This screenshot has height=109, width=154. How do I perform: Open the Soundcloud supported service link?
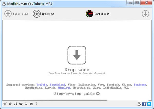tap(57, 85)
